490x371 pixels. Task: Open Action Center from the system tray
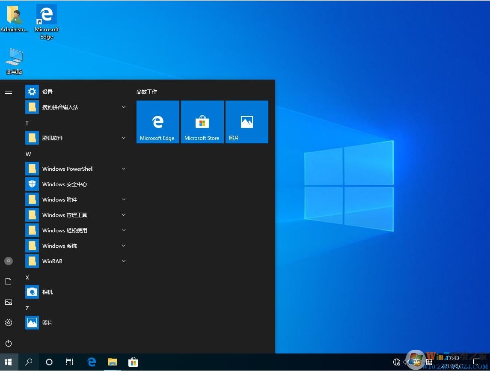click(476, 362)
